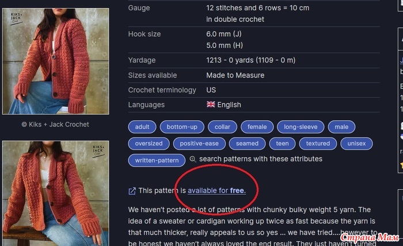Select the 'adult' attribute tag
403x246 pixels.
pos(142,127)
